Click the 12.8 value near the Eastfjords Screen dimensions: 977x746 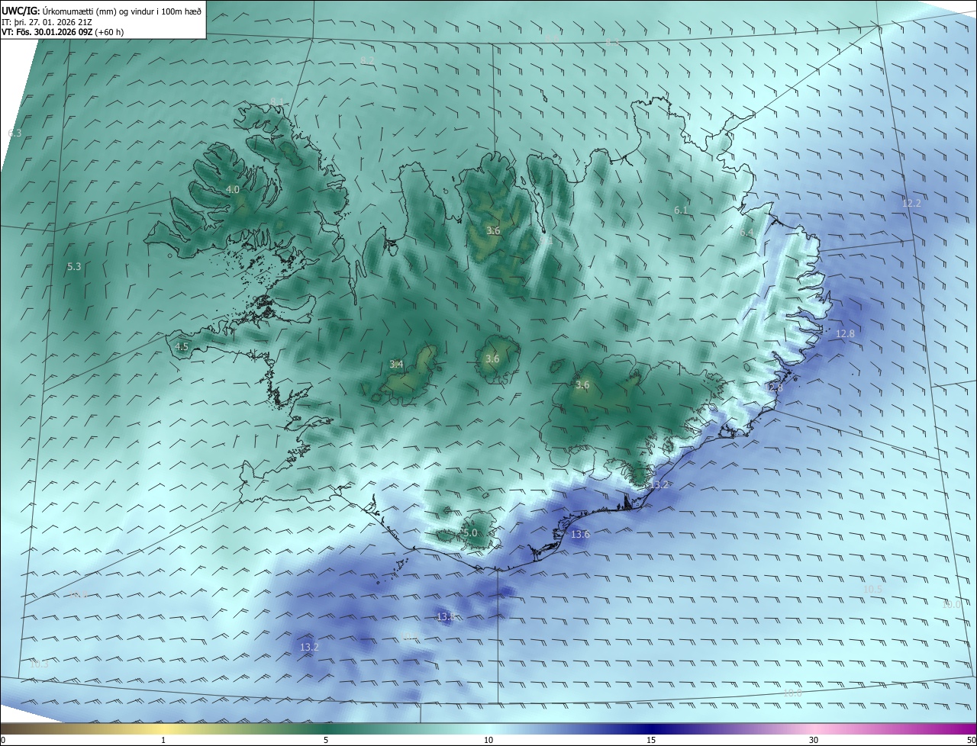(845, 333)
